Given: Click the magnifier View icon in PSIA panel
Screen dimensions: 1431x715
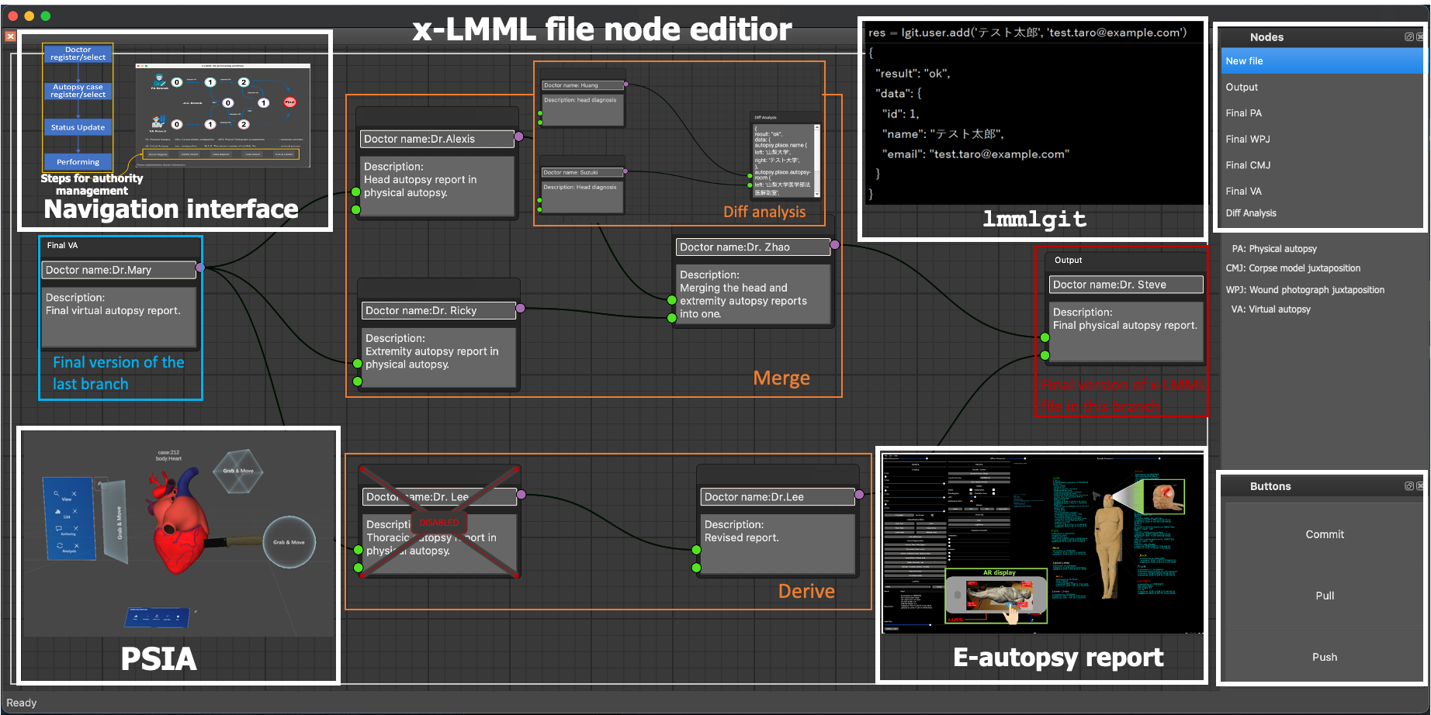Looking at the screenshot, I should coord(57,494).
